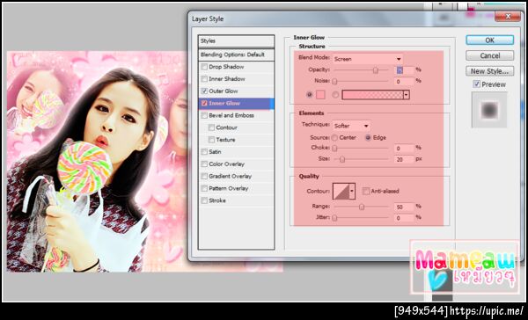
Task: Click the Contour curve thumbnail
Action: (x=341, y=191)
